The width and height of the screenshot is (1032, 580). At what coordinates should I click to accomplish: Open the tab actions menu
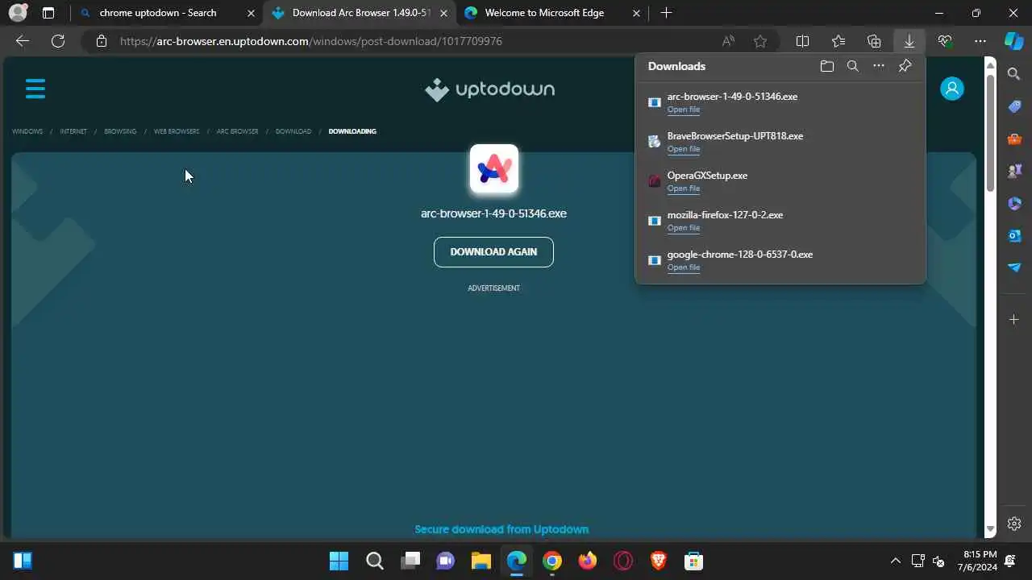pyautogui.click(x=48, y=13)
